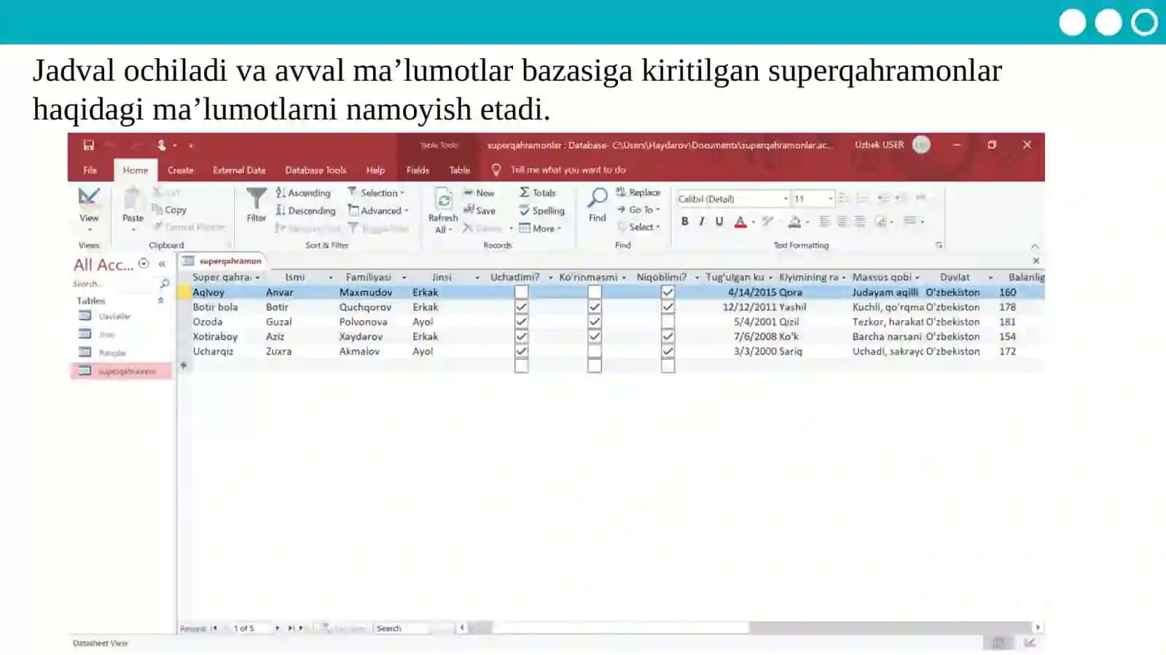The image size is (1166, 655).
Task: Open the Davlat column header dropdown arrow
Action: tap(990, 277)
